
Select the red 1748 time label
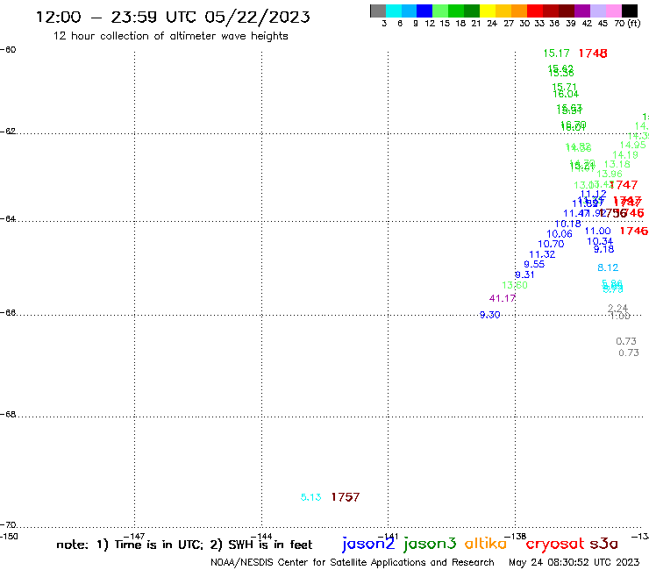click(593, 53)
